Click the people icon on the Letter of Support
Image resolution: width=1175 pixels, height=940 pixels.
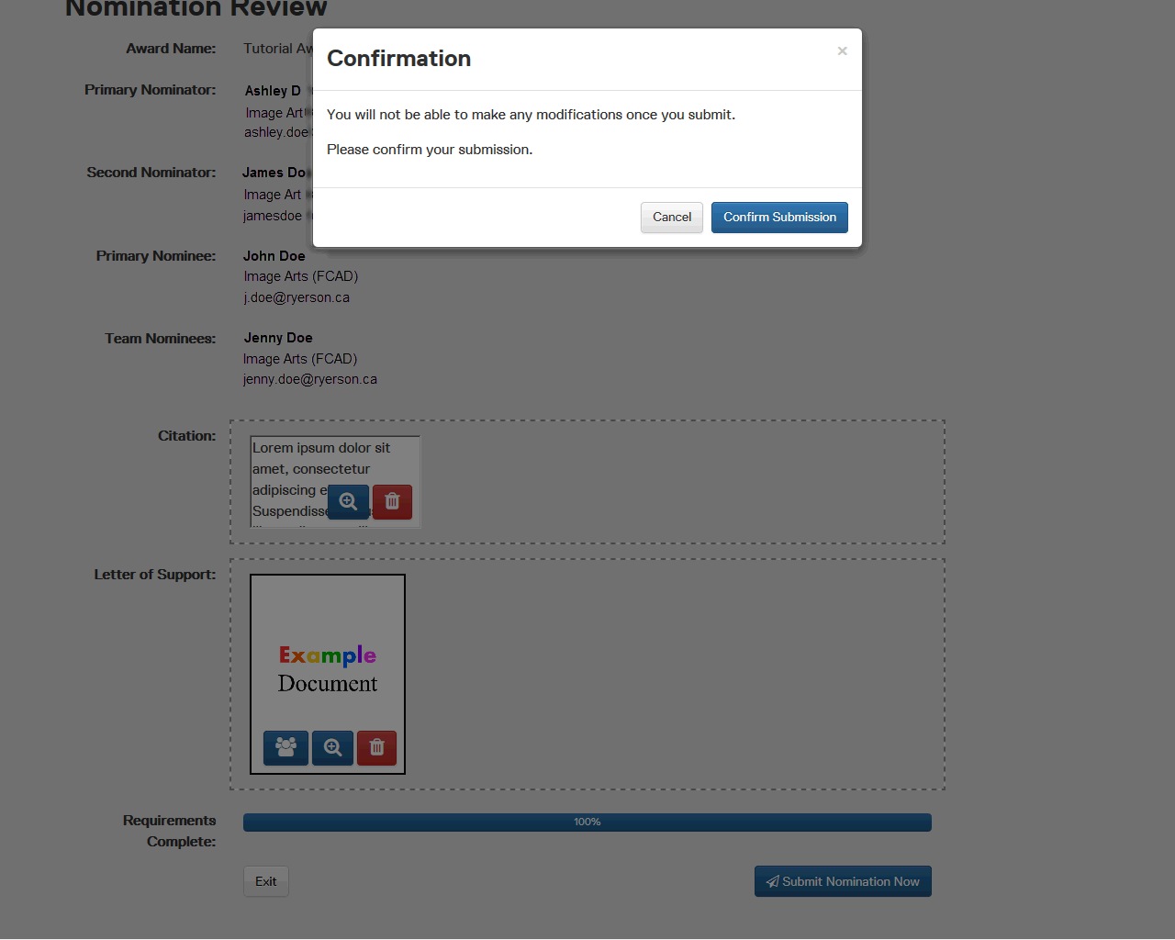click(x=285, y=748)
